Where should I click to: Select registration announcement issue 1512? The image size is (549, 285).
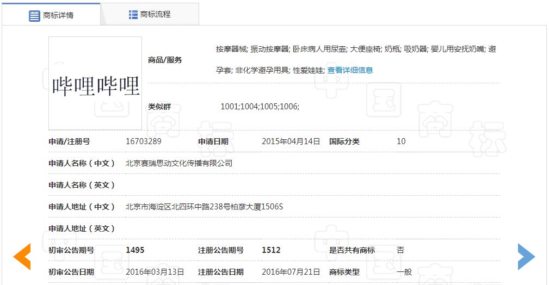click(271, 250)
